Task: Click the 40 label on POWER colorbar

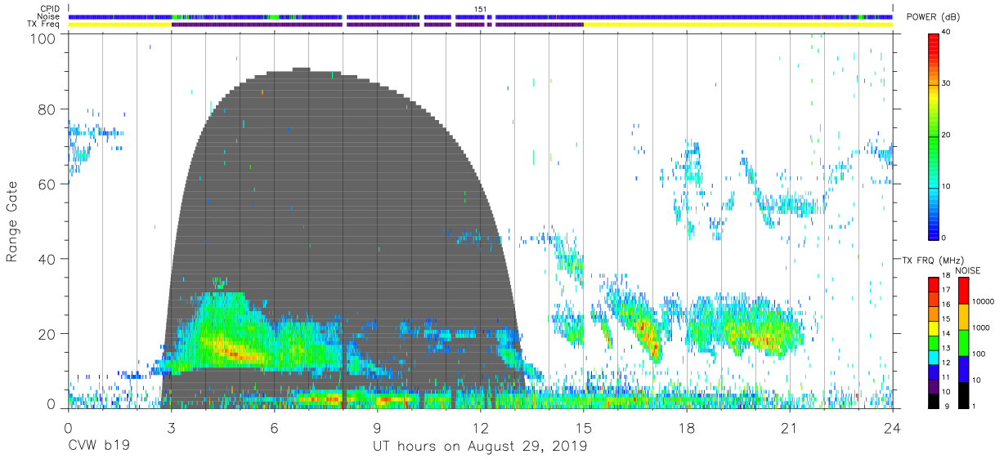Action: (x=946, y=32)
